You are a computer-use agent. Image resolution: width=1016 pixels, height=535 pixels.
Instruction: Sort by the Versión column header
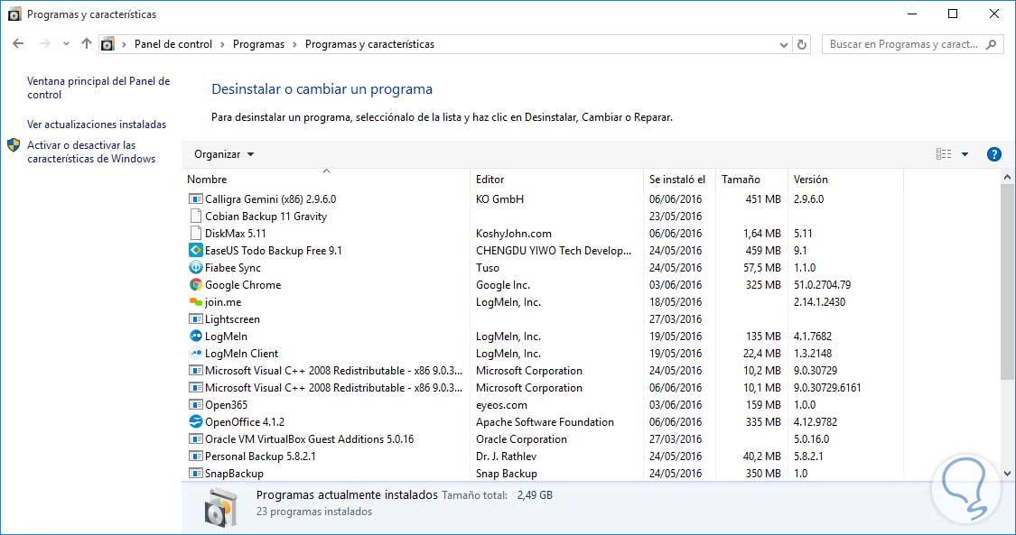tap(845, 180)
